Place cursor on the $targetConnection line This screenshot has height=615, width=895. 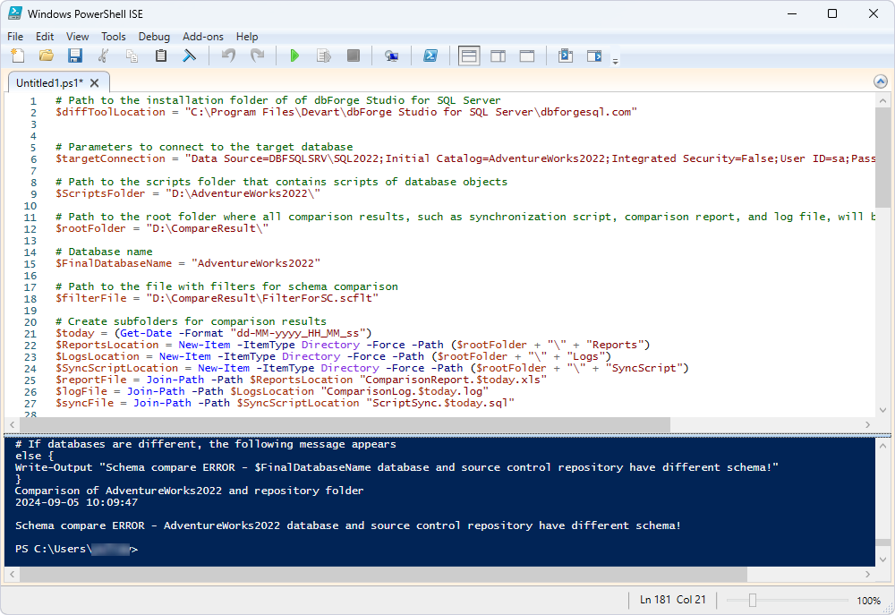(x=465, y=158)
